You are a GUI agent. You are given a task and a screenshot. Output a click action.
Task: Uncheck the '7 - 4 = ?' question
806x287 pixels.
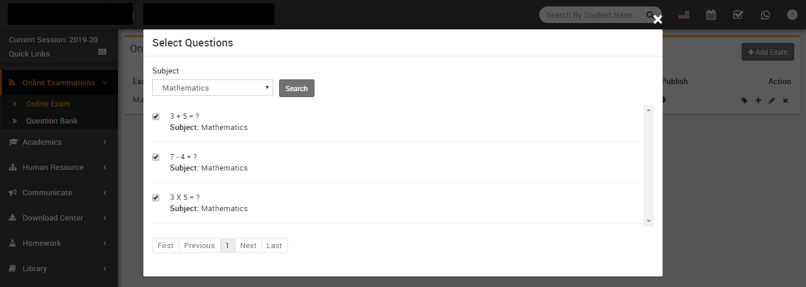[x=156, y=157]
